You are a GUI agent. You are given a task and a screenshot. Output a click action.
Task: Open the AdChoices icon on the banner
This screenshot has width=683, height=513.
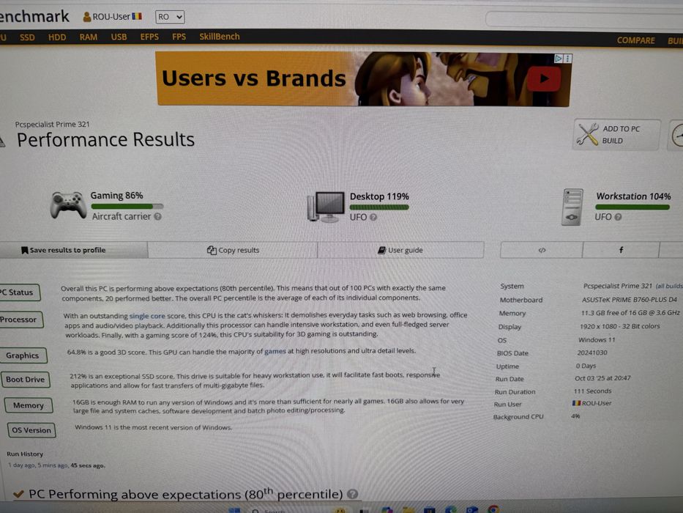(558, 59)
